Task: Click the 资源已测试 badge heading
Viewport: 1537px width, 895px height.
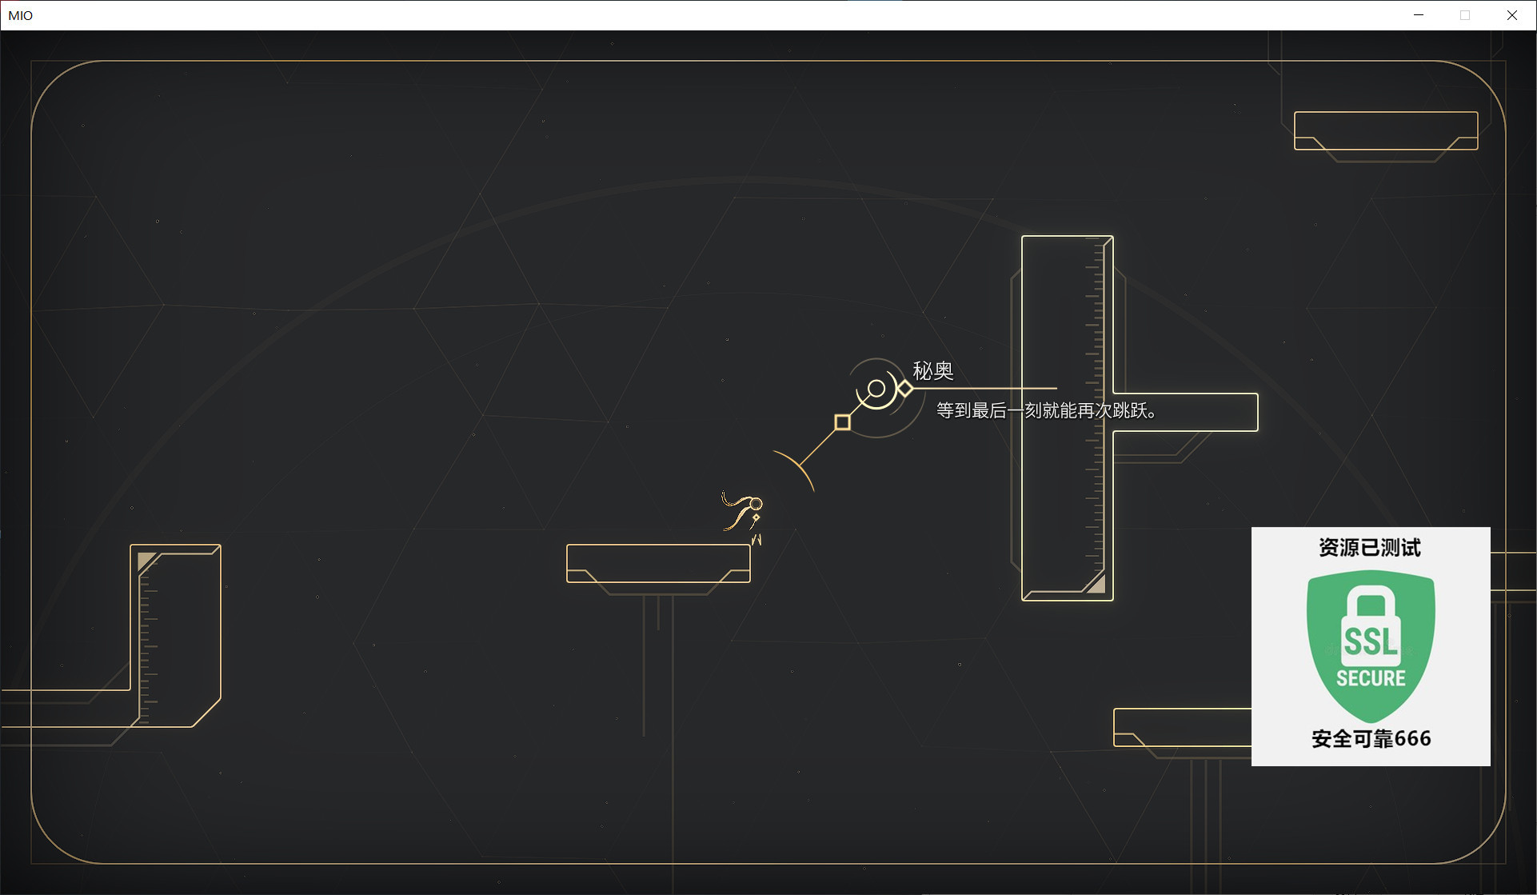Action: click(1370, 548)
